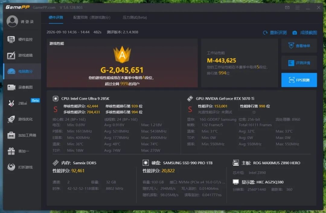
Task: Click the Max: 5438MHz P-frequency value
Action: [x=154, y=131]
